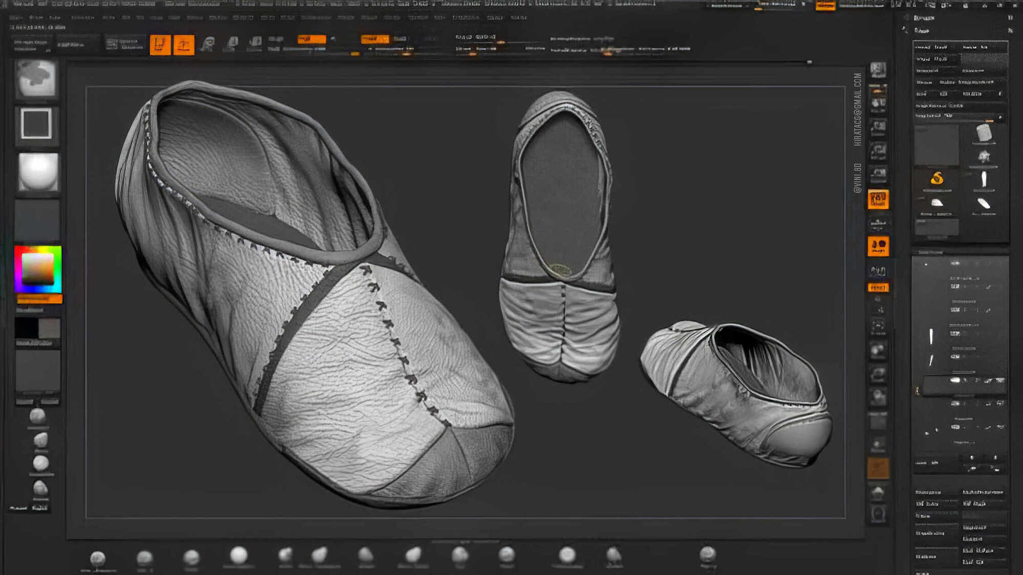Image resolution: width=1023 pixels, height=575 pixels.
Task: Open the square stroke type selector
Action: point(36,123)
